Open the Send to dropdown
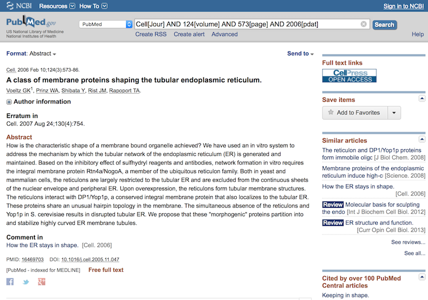 pos(300,54)
